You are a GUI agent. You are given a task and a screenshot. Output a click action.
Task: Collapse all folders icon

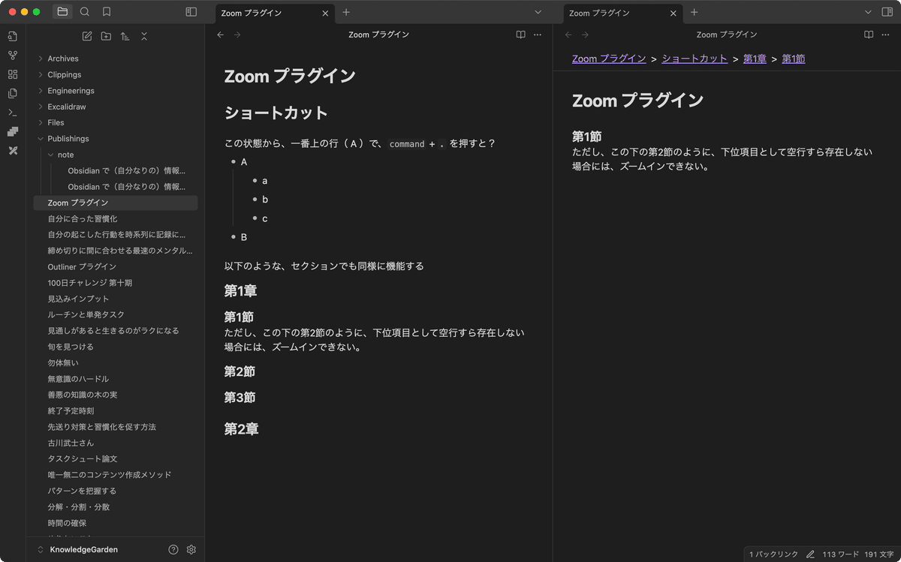coord(144,36)
